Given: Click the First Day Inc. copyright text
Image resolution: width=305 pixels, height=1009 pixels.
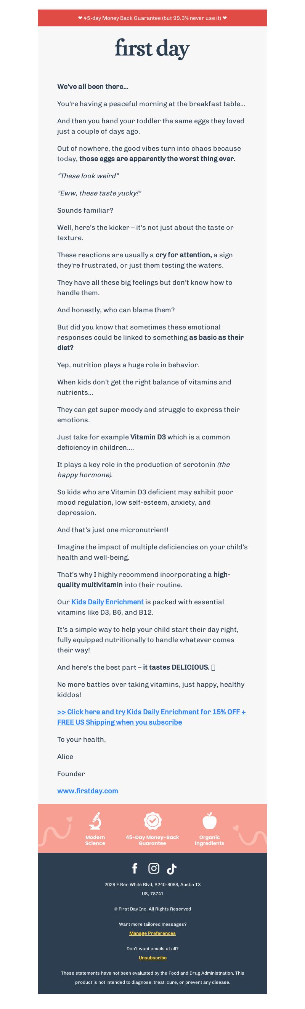Looking at the screenshot, I should [x=152, y=909].
